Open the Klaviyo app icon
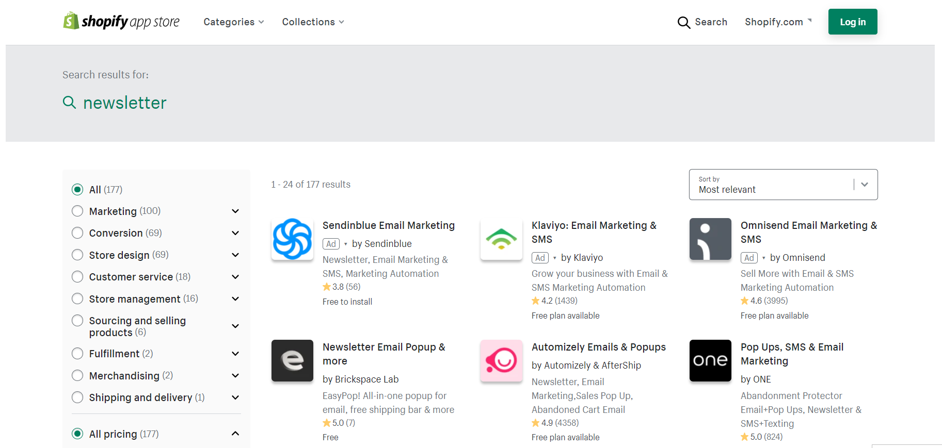 [x=501, y=239]
